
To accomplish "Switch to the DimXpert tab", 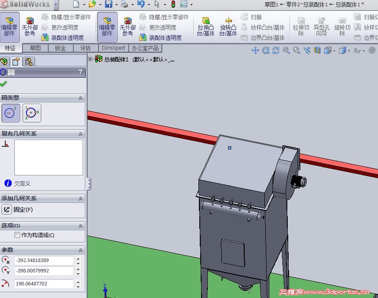I will click(113, 48).
